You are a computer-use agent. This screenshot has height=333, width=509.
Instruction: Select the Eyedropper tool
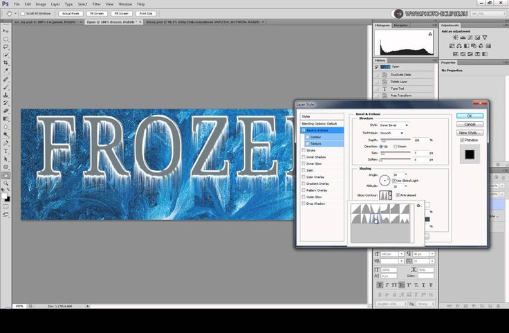(6, 70)
